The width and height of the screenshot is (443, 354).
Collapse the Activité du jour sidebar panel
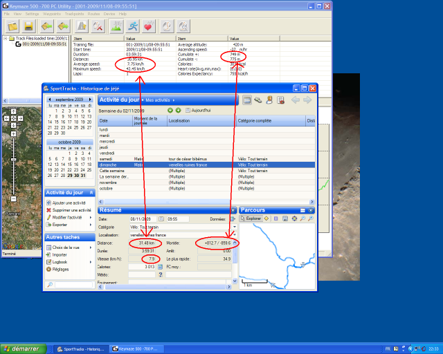point(91,192)
